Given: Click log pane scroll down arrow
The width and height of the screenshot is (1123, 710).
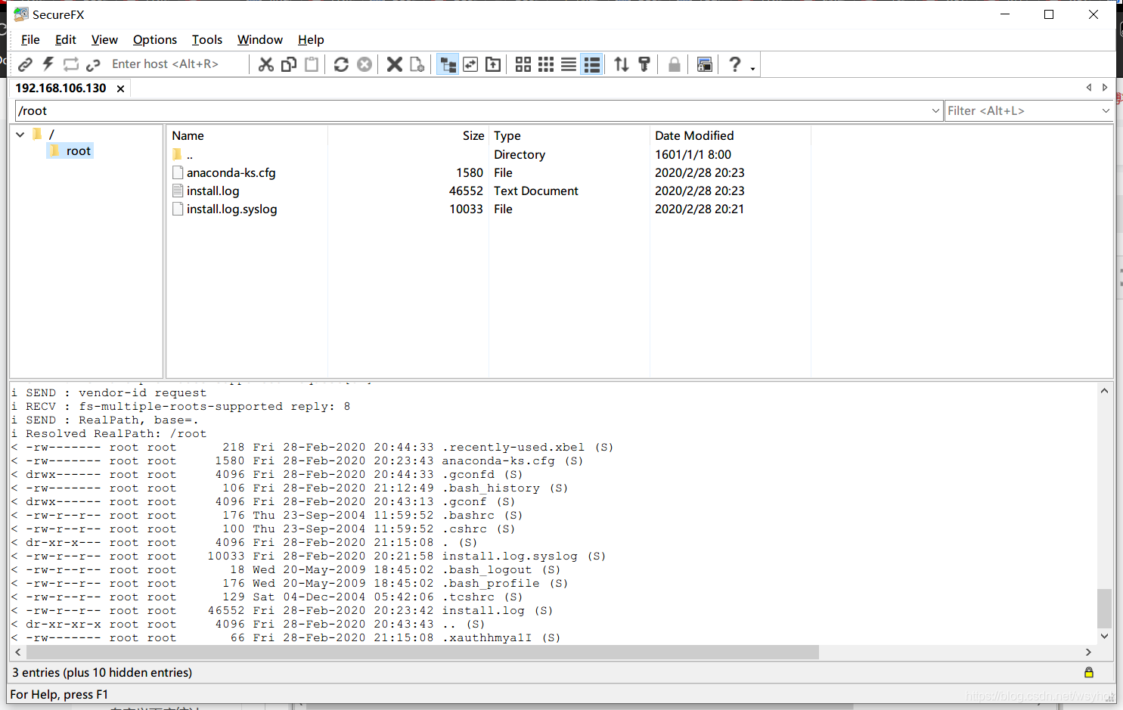Looking at the screenshot, I should (x=1105, y=637).
